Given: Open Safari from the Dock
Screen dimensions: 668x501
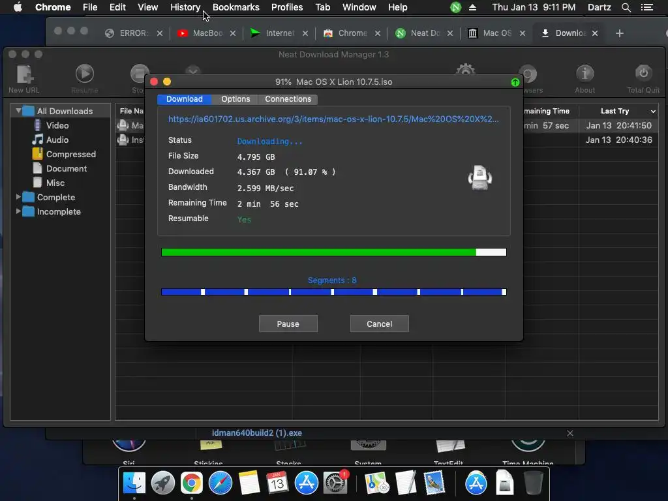Looking at the screenshot, I should 220,483.
